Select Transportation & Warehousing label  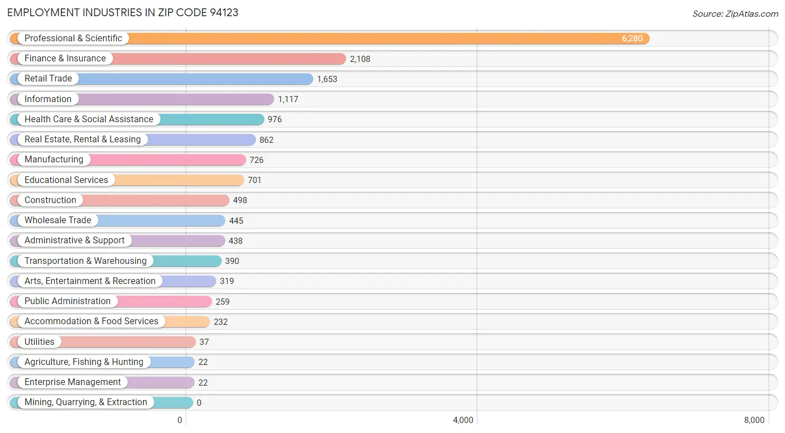coord(85,261)
